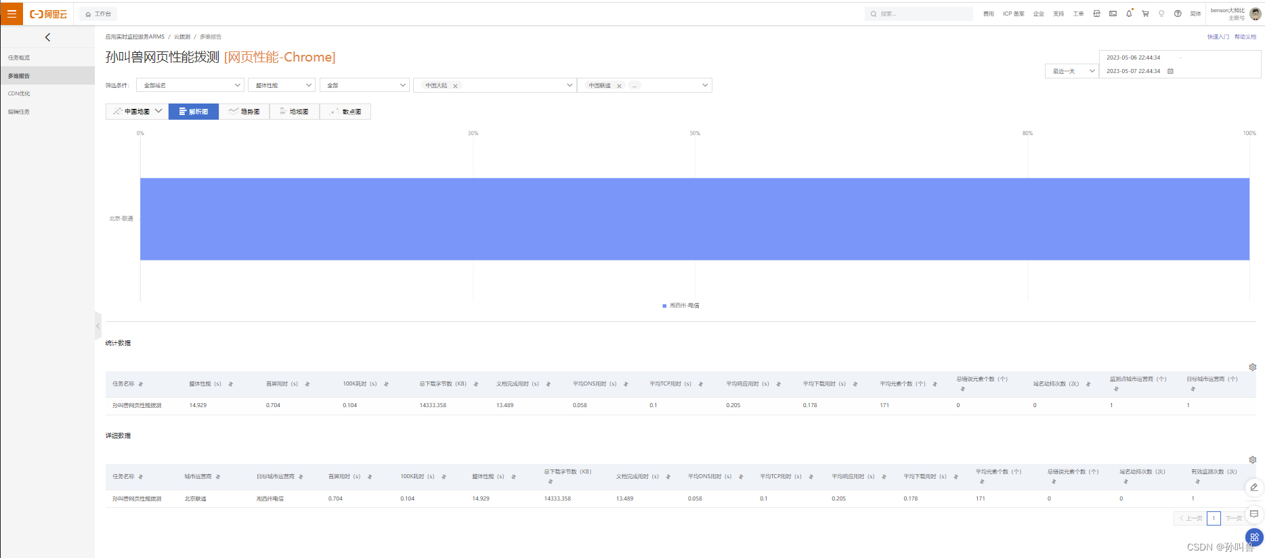Image resolution: width=1265 pixels, height=558 pixels.
Task: Open the ICP 备案 menu
Action: [x=1013, y=14]
